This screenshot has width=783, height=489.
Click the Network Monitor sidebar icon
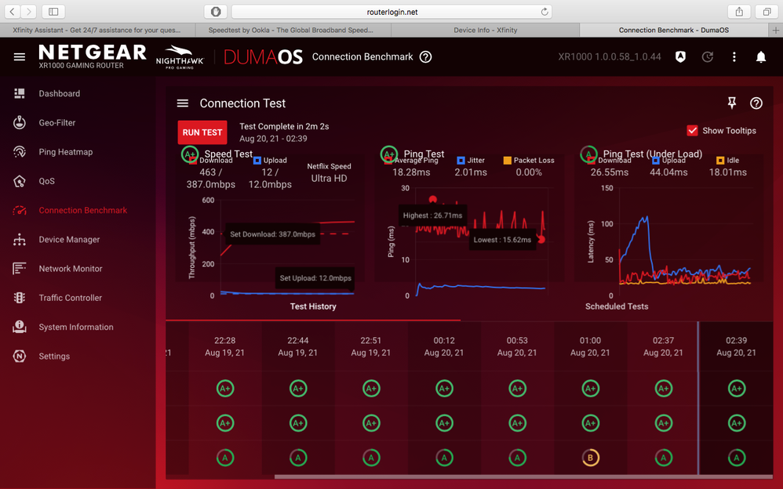(x=20, y=269)
